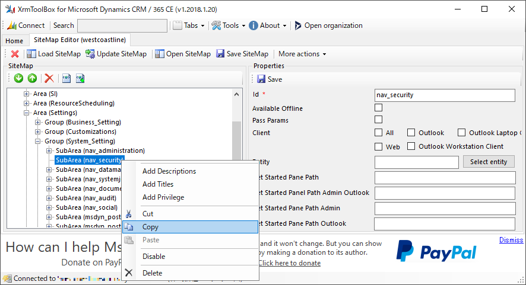526x285 pixels.
Task: Toggle the Pass Params checkbox
Action: tap(378, 120)
